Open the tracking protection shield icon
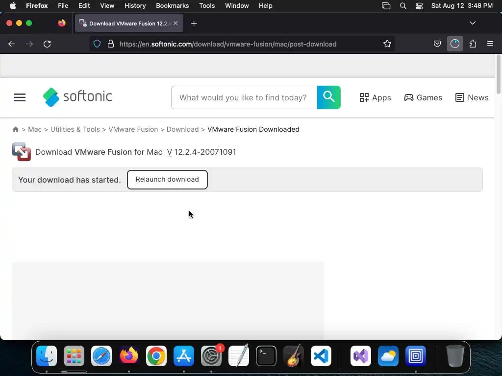 (97, 44)
